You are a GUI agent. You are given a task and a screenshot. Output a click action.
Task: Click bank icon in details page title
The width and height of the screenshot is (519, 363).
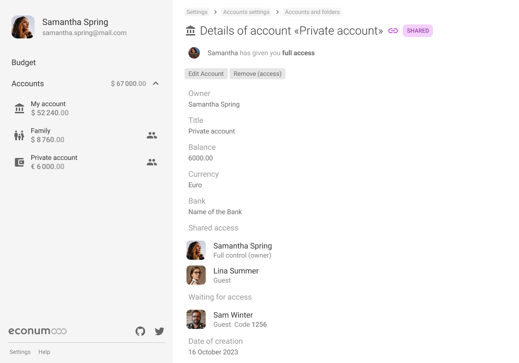click(191, 31)
